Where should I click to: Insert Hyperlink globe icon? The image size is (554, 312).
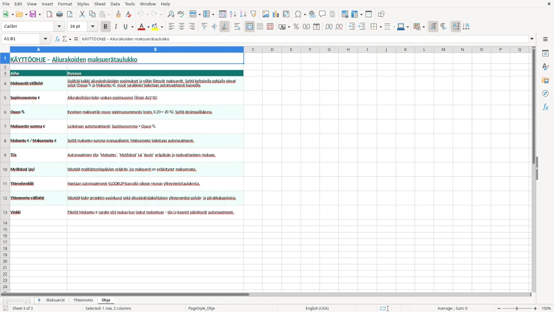pos(312,14)
